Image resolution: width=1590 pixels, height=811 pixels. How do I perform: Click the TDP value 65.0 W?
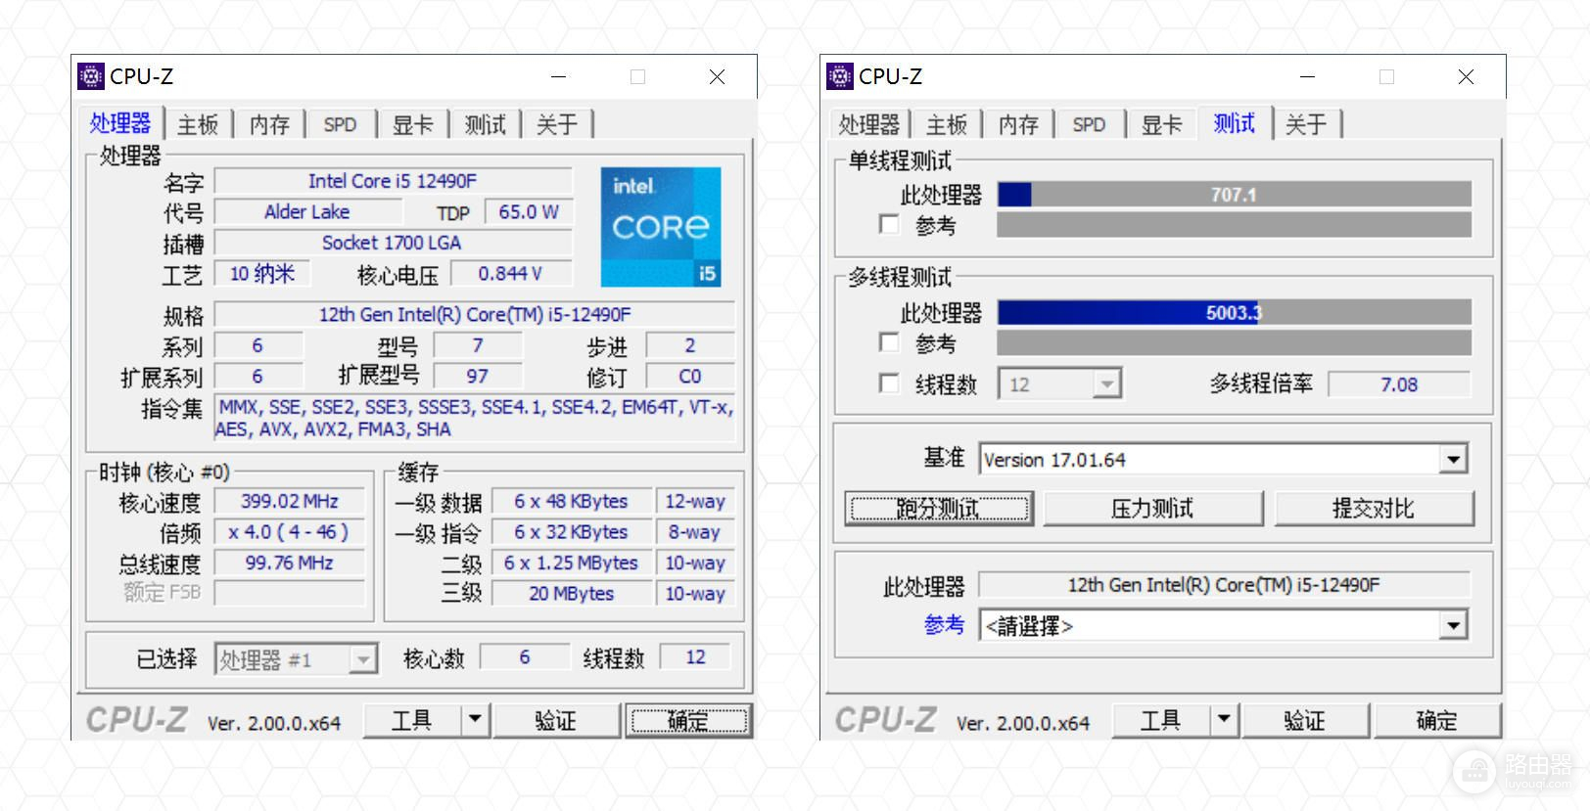coord(529,212)
